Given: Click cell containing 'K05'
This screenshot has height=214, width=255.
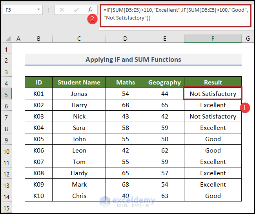Looking at the screenshot, I should tap(38, 139).
